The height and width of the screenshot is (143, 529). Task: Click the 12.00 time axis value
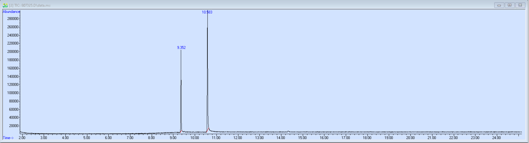tap(238, 138)
